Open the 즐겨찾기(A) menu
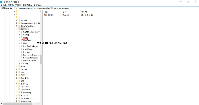Screen dimensions: 199x105 pyautogui.click(x=27, y=5)
